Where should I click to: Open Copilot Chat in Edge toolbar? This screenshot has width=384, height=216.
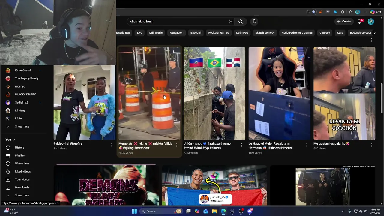pos(376,12)
